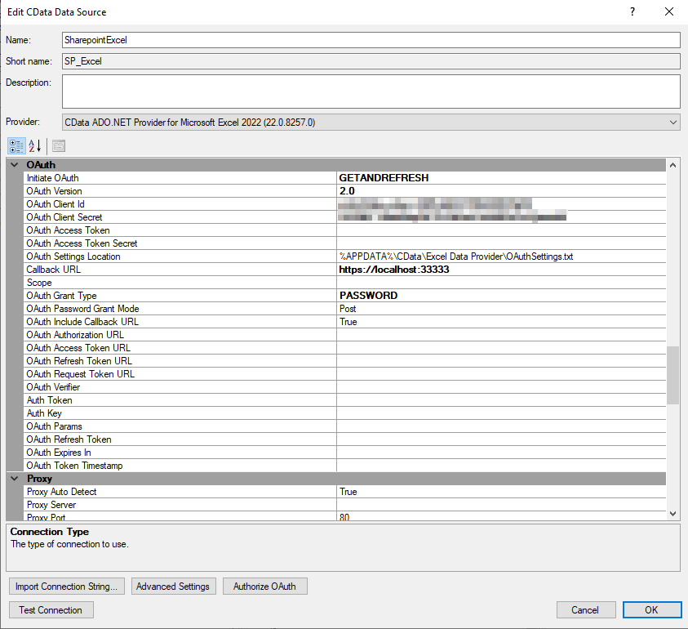Sort properties alphabetically with A-Z icon

35,146
